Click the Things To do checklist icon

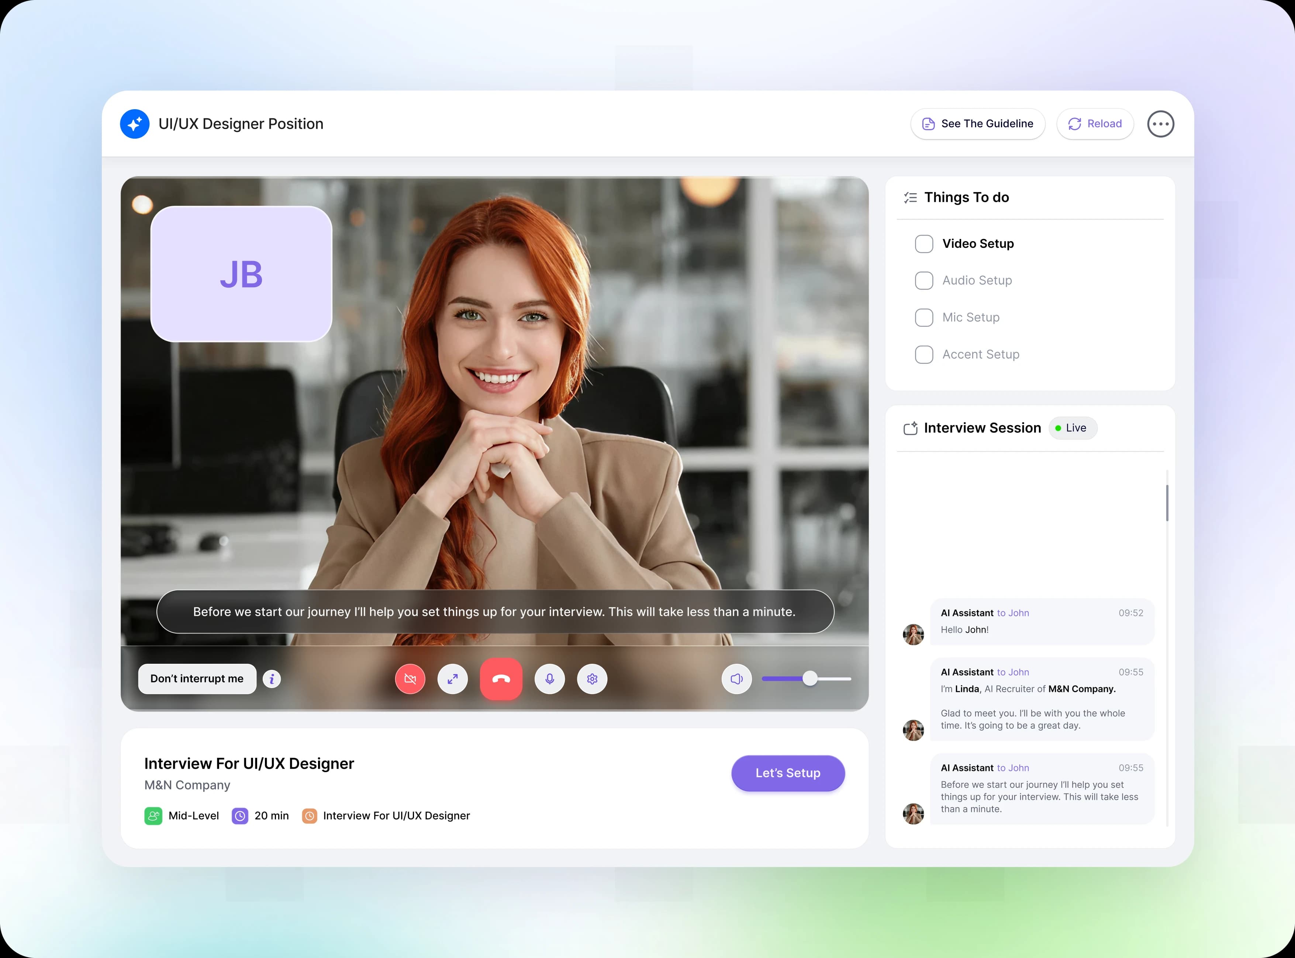click(910, 198)
